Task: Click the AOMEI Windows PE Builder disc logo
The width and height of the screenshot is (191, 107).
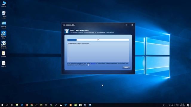Action: pyautogui.click(x=67, y=31)
